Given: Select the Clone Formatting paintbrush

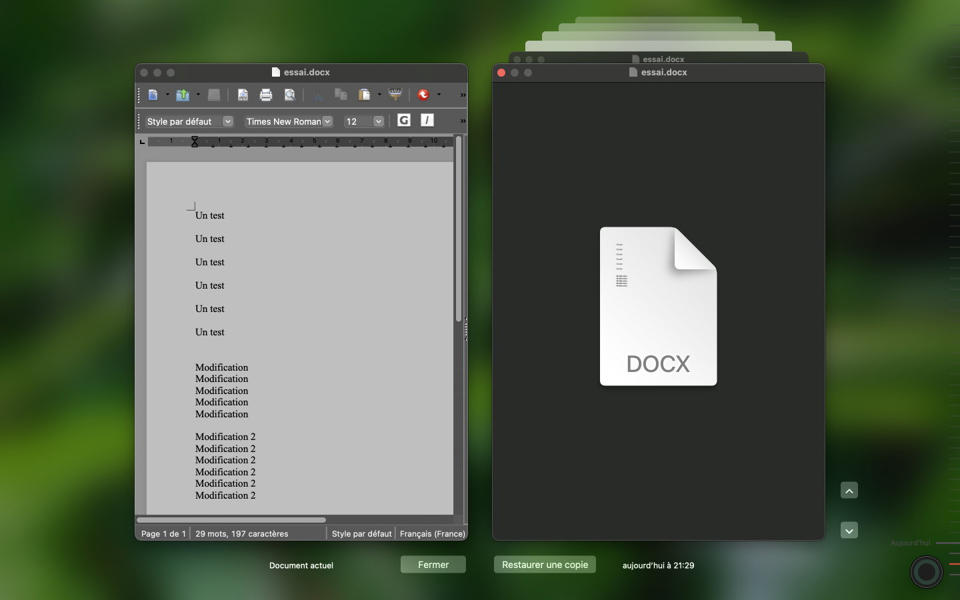Looking at the screenshot, I should pyautogui.click(x=395, y=94).
